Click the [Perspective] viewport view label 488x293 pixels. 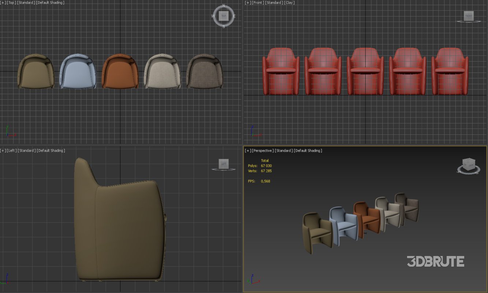[262, 151]
